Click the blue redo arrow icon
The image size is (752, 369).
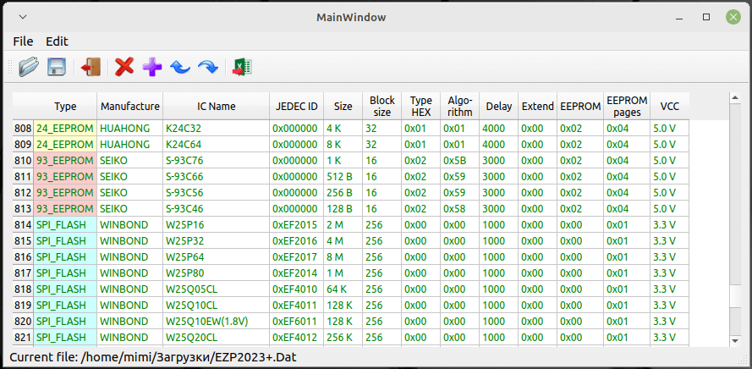click(208, 67)
